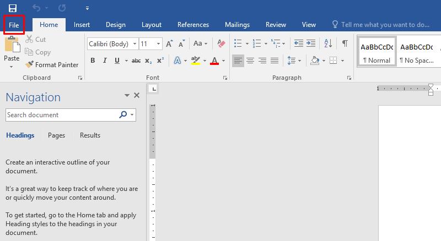The image size is (441, 241).
Task: Toggle Show/Hide paragraph marks
Action: (345, 43)
